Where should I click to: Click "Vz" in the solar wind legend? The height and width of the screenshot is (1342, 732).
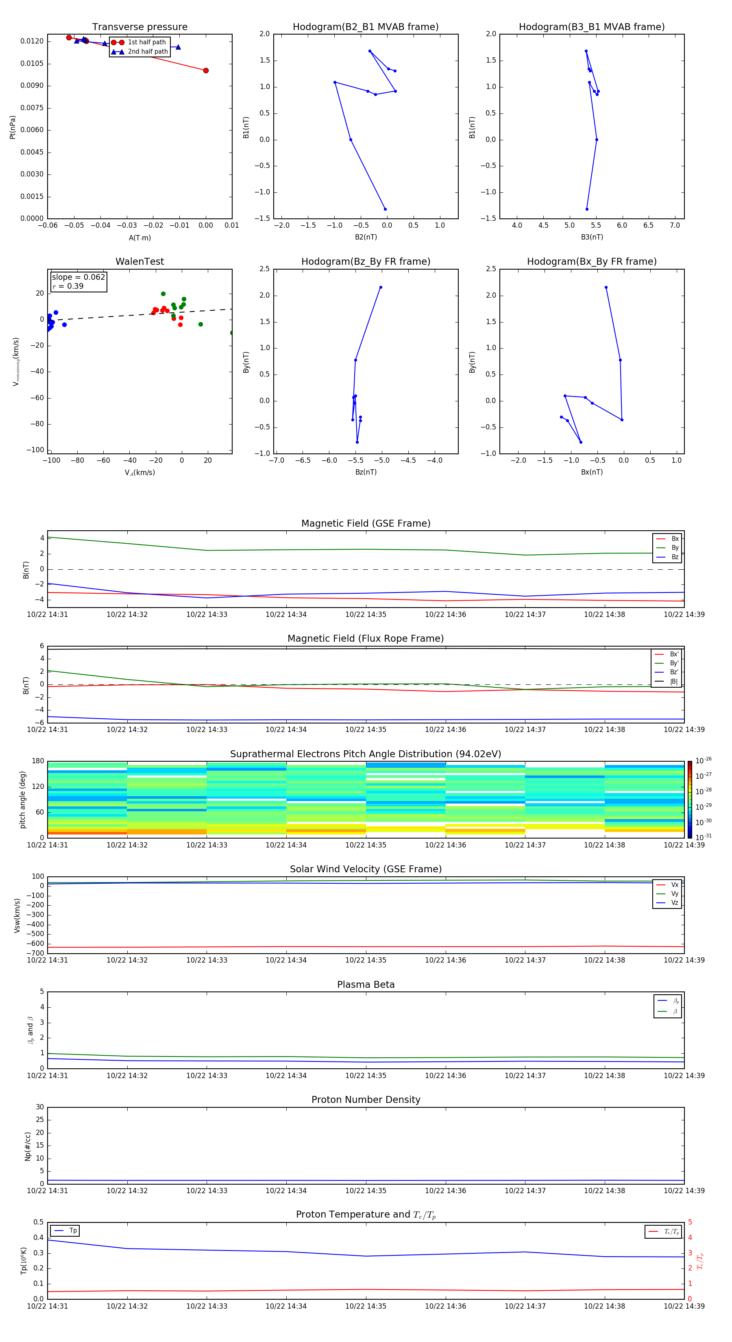(x=675, y=903)
